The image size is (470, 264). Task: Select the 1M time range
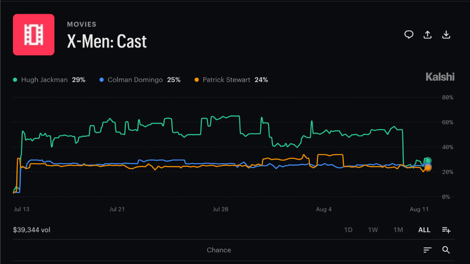click(x=398, y=230)
